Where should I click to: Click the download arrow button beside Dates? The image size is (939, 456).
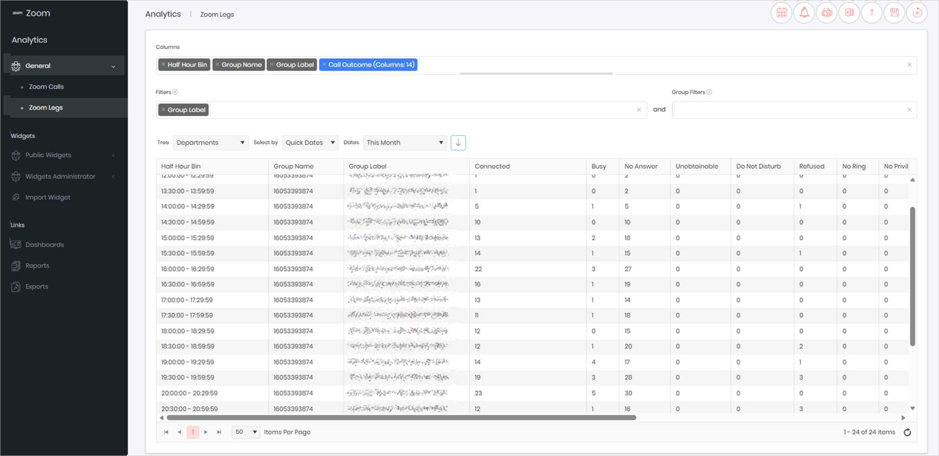[x=458, y=143]
